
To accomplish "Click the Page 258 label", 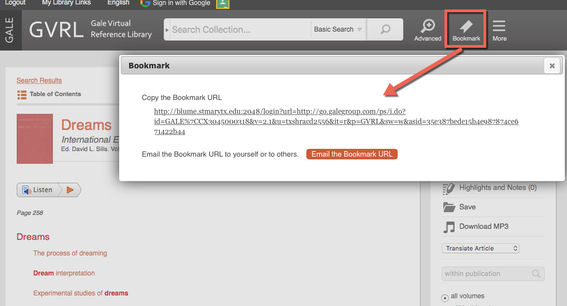I will click(30, 213).
